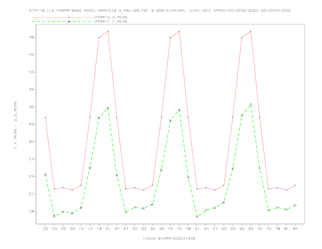Click forecast hour 03 on the horizontal axis
The width and height of the screenshot is (322, 249).
pos(54,229)
